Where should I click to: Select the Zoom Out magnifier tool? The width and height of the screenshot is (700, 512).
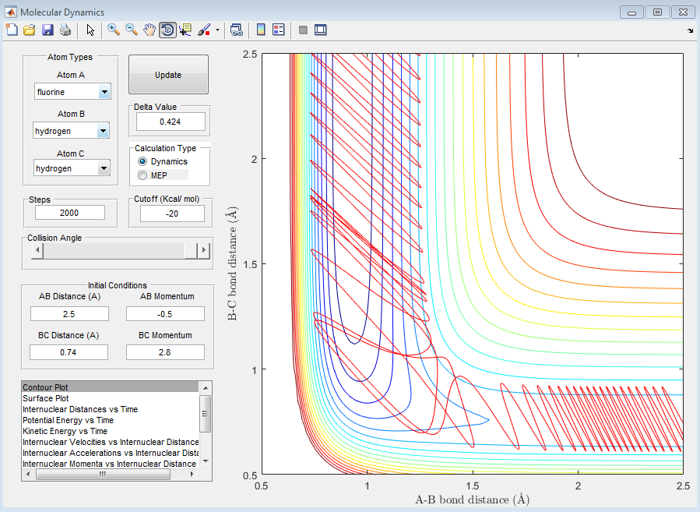(131, 30)
